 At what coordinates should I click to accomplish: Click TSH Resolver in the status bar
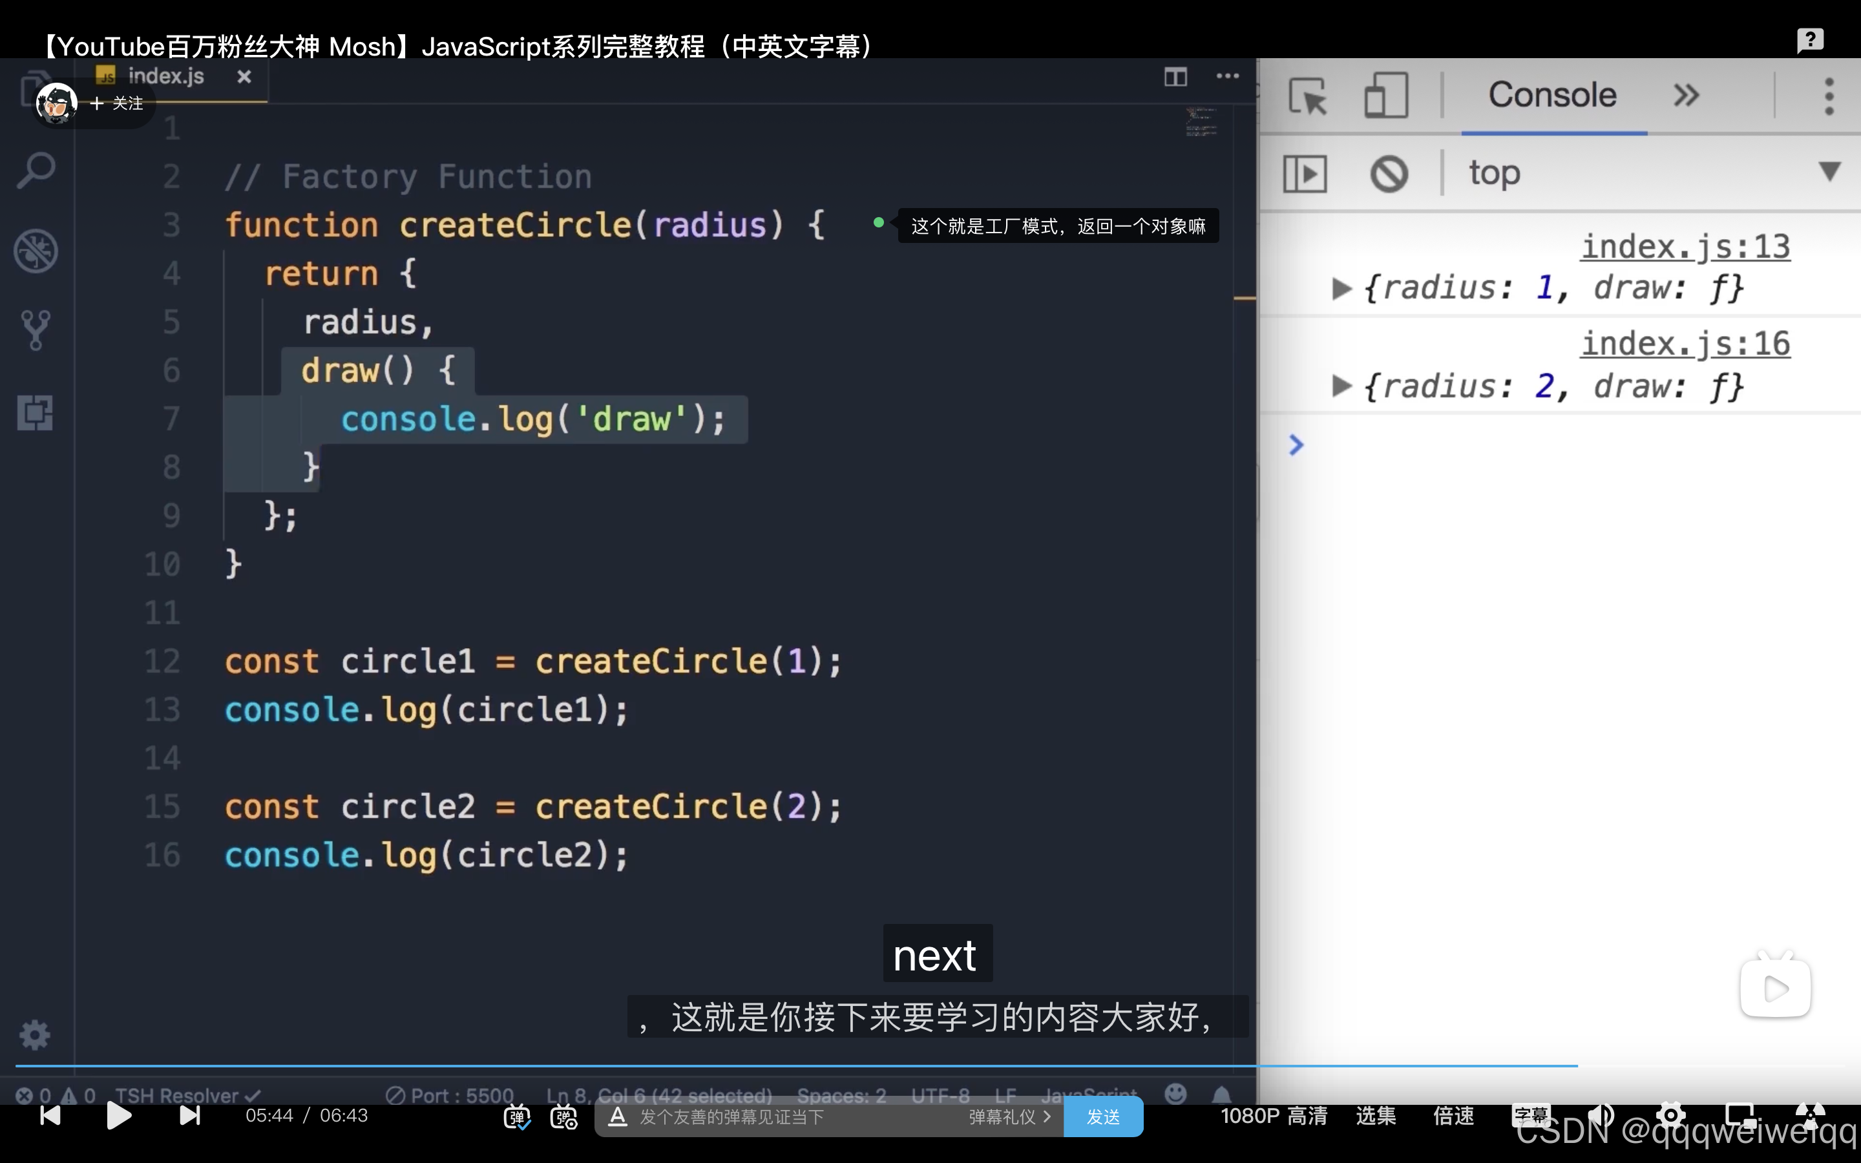click(189, 1095)
